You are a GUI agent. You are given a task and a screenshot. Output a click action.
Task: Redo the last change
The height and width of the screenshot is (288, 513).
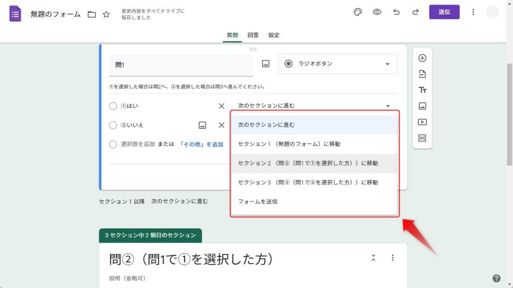(x=415, y=12)
